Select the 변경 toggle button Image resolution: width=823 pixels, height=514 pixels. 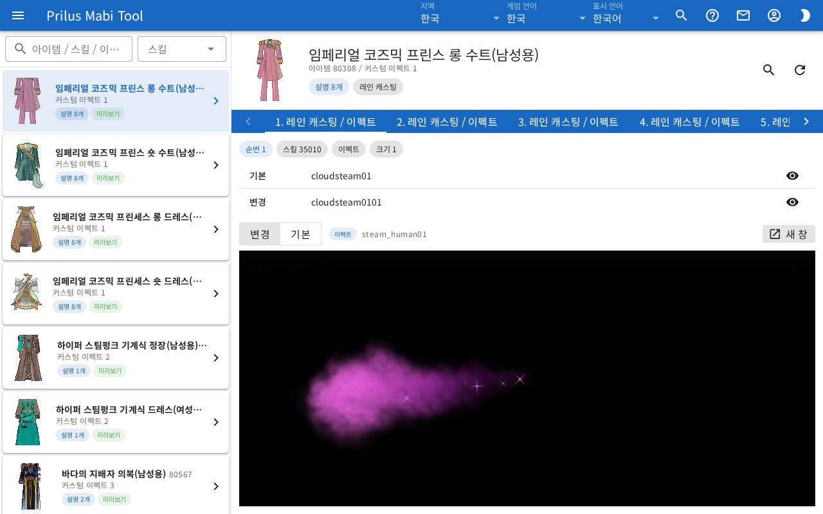click(260, 234)
